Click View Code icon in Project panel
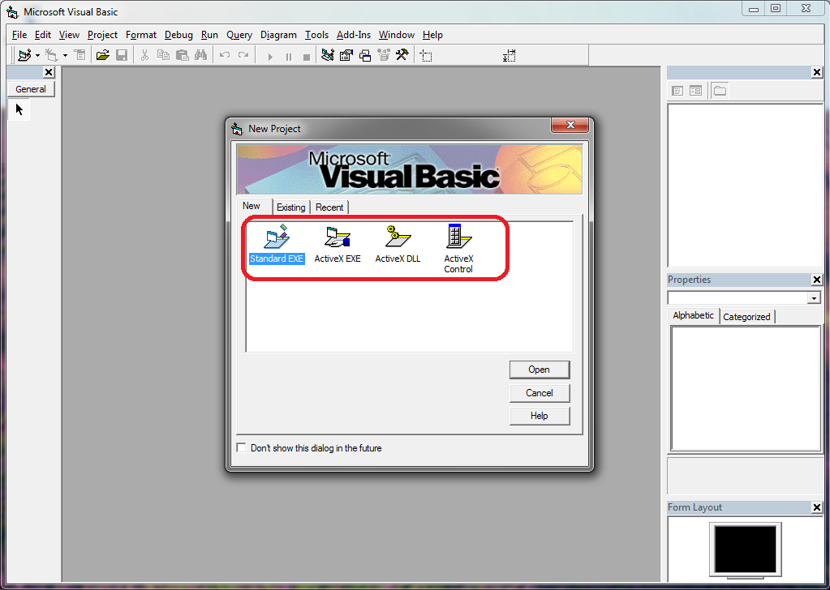 click(677, 91)
